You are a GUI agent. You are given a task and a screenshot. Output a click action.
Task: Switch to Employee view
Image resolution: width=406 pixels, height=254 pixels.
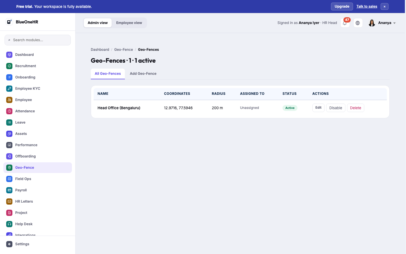(x=129, y=23)
